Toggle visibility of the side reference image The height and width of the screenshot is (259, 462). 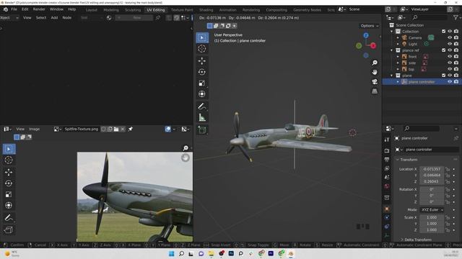450,63
